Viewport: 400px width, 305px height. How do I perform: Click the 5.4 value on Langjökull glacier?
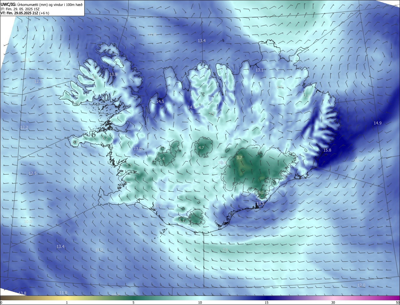click(x=162, y=159)
